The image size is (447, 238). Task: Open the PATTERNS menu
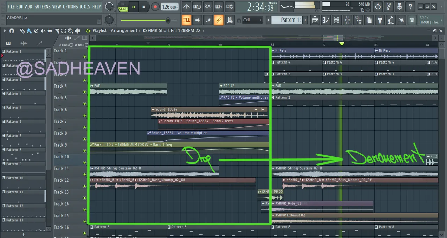[x=42, y=7]
